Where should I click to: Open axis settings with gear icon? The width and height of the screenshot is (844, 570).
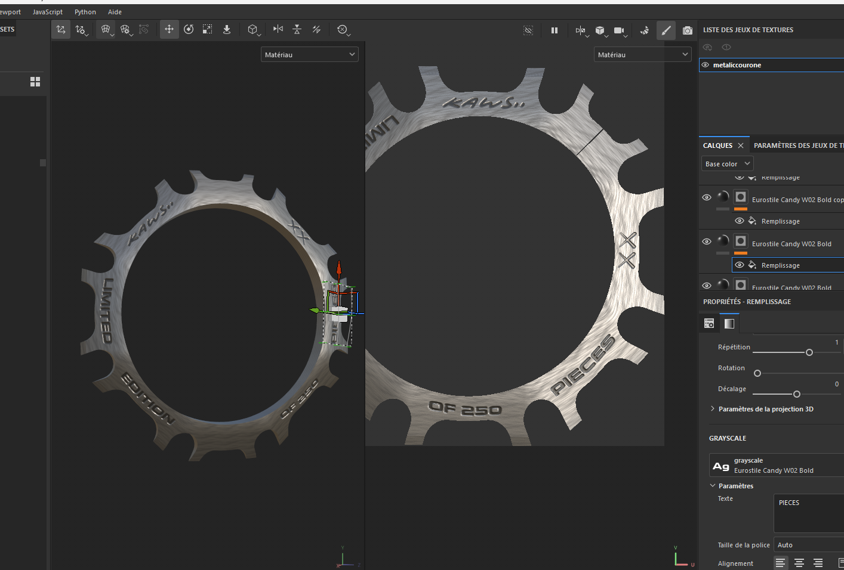pos(81,29)
